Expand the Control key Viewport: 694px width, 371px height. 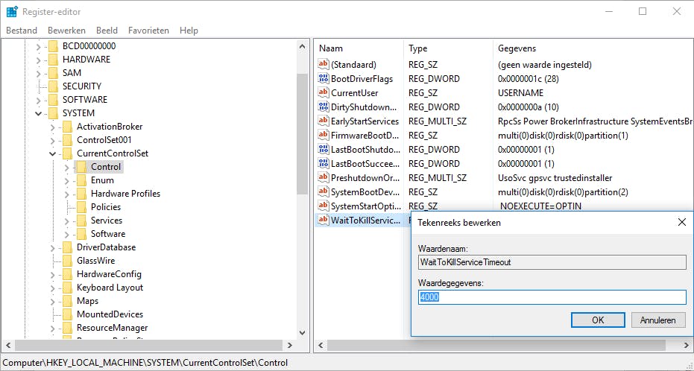[x=67, y=167]
